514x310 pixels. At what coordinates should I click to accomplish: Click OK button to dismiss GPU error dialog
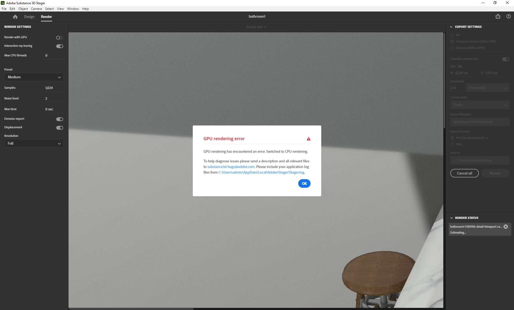click(x=304, y=184)
